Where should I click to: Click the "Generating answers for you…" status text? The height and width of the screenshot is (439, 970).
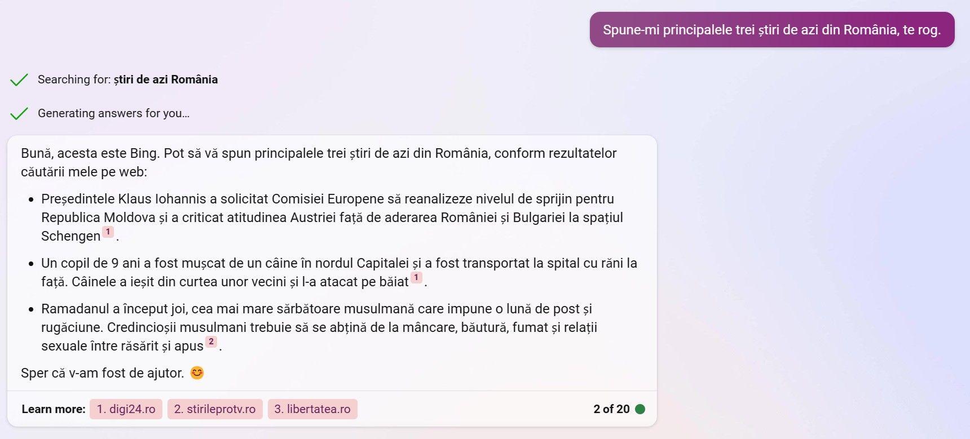[113, 113]
